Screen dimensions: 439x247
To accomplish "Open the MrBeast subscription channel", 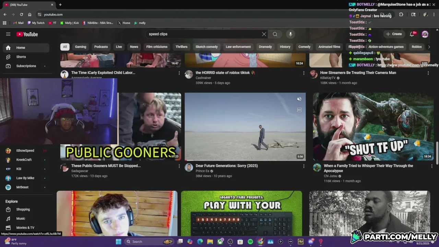I will point(26,187).
